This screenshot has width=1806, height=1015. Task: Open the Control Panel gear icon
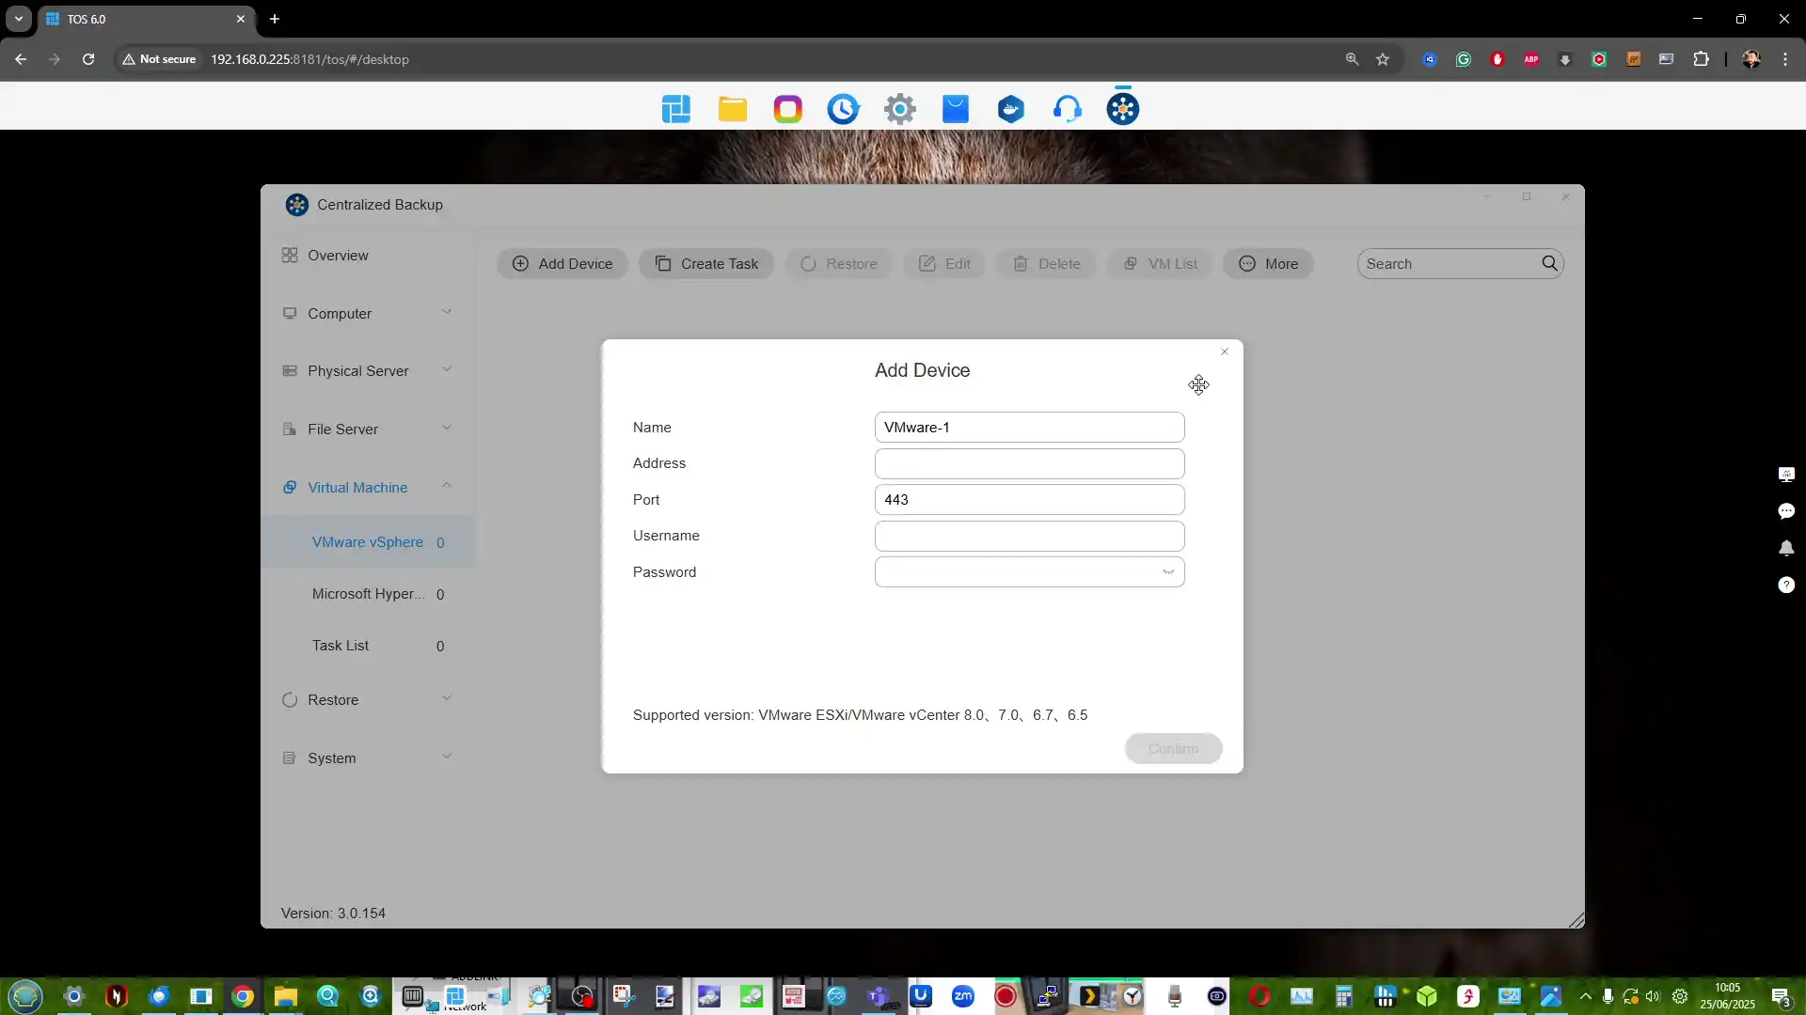click(x=899, y=109)
